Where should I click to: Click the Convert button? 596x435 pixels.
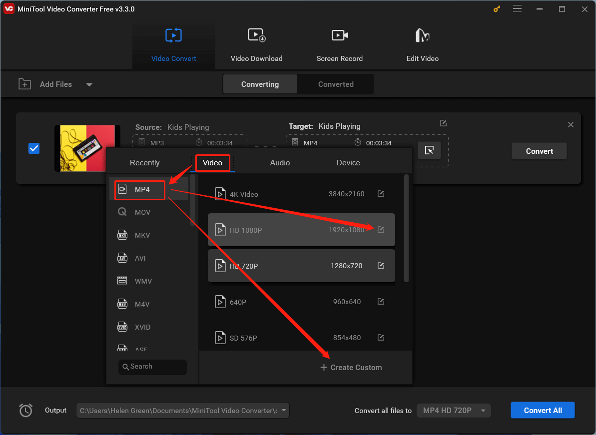(539, 151)
